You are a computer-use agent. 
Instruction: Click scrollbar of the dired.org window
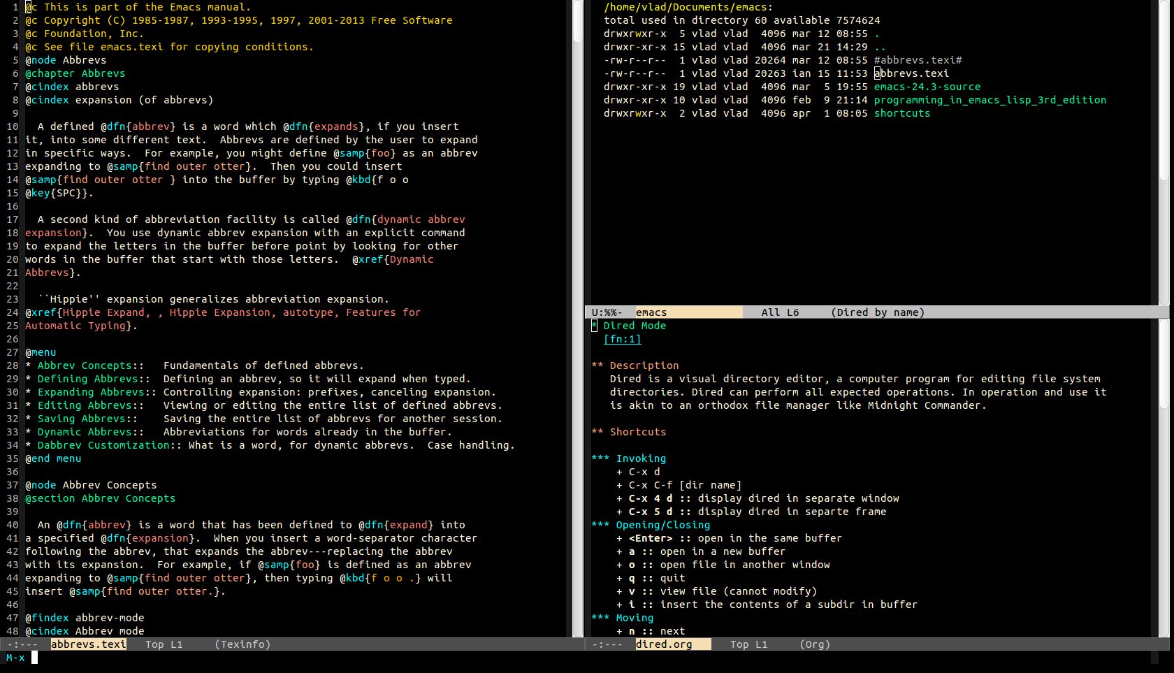(x=1164, y=478)
